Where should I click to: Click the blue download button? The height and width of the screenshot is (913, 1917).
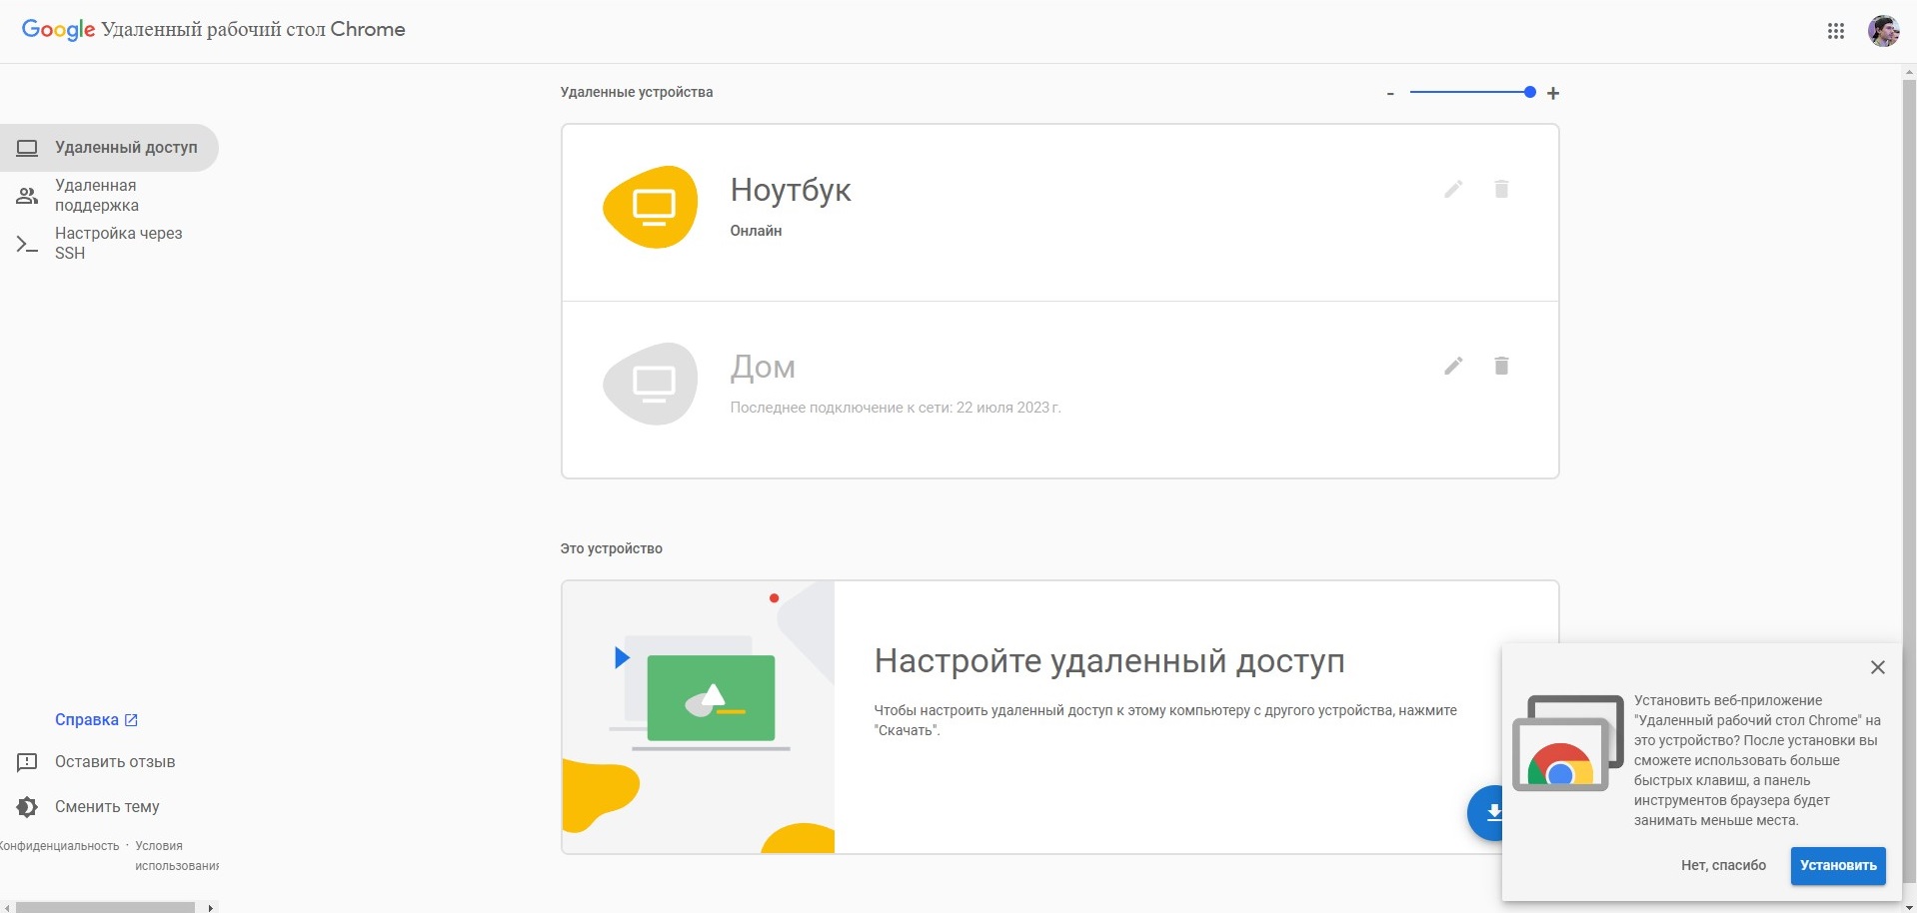1486,812
